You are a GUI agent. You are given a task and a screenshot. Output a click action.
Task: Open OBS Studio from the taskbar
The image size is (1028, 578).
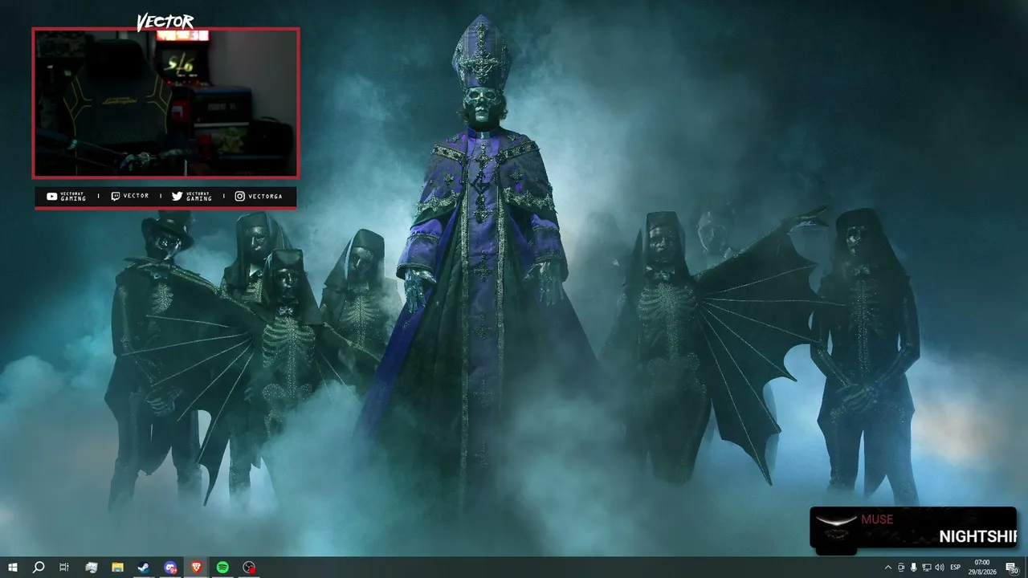(249, 568)
